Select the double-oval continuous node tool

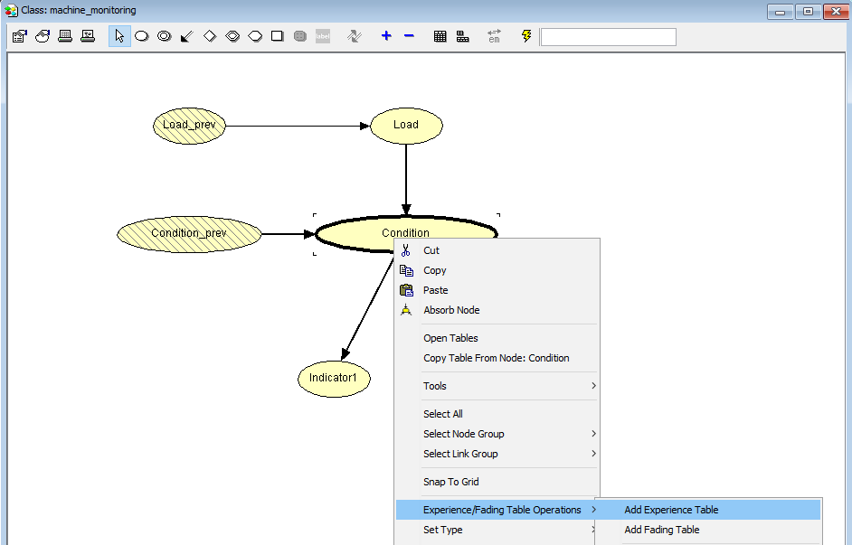tap(164, 36)
